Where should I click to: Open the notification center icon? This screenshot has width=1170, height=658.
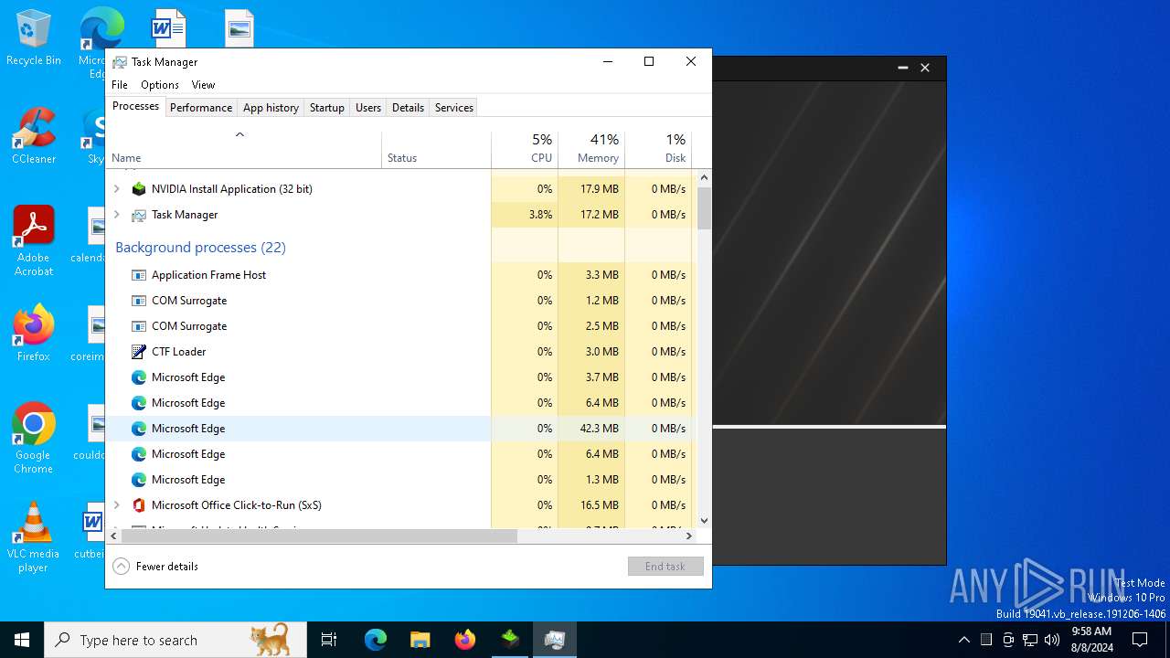pos(1140,640)
